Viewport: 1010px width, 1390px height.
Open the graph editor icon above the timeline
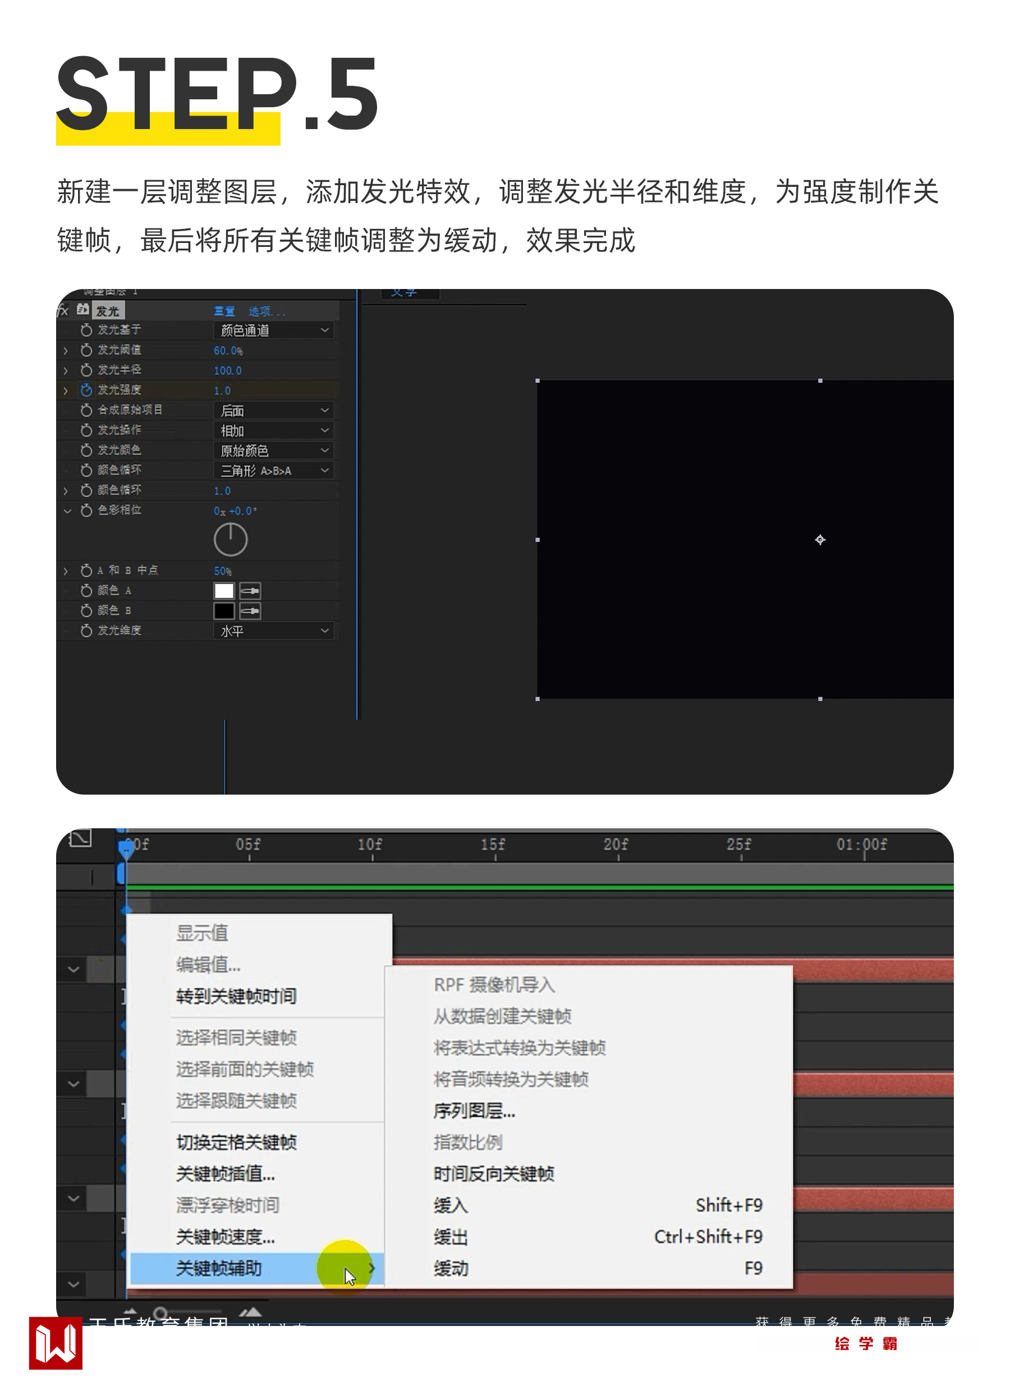pos(80,838)
